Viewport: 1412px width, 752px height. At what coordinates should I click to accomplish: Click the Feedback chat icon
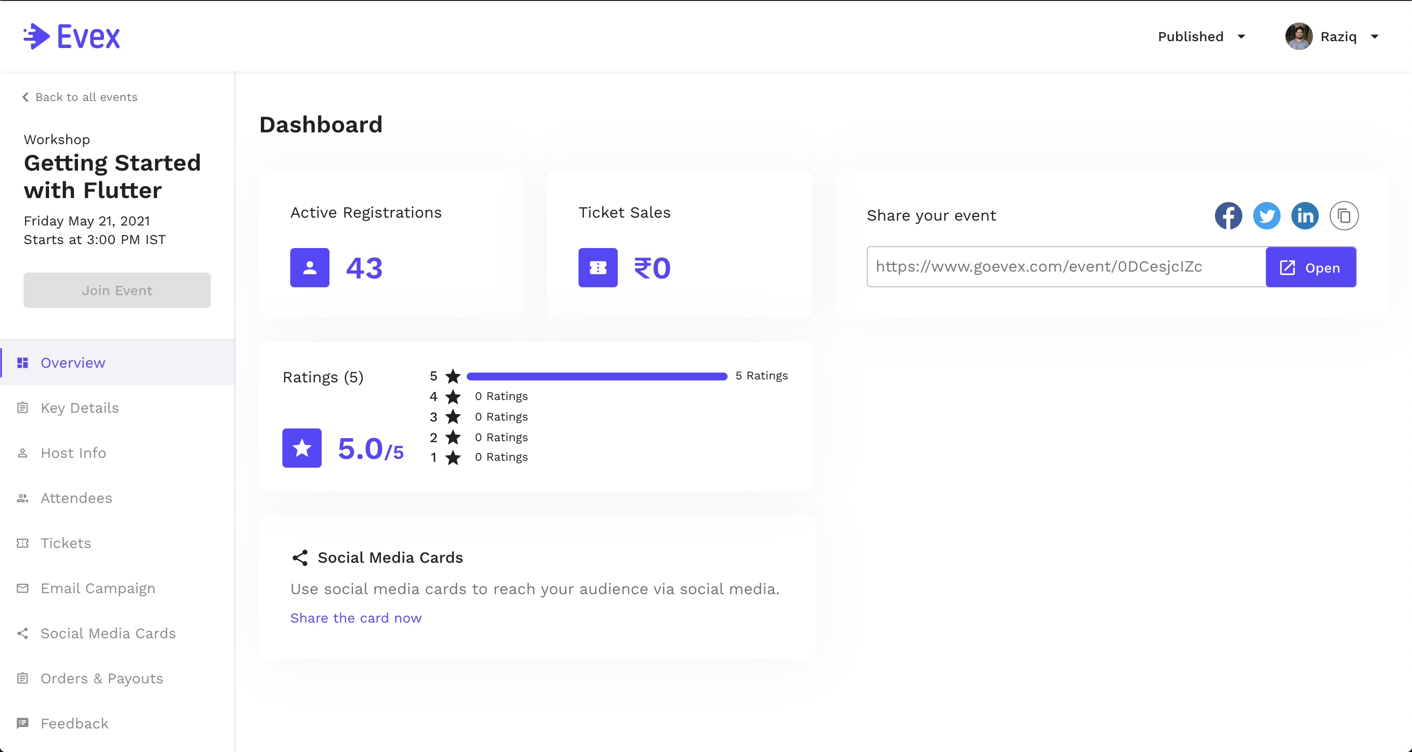(23, 723)
